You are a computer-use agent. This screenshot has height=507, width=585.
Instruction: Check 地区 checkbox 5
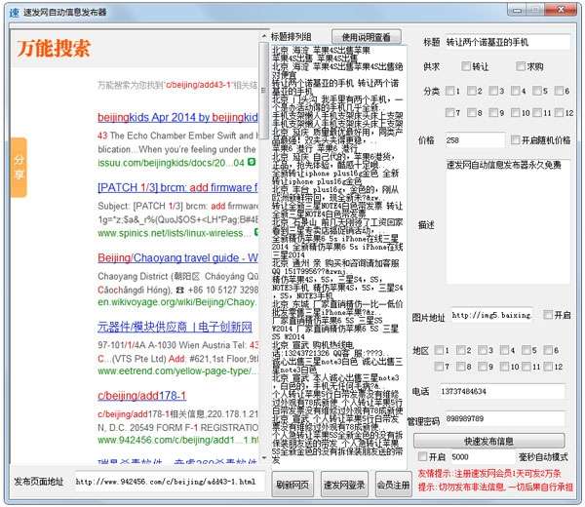(526, 350)
